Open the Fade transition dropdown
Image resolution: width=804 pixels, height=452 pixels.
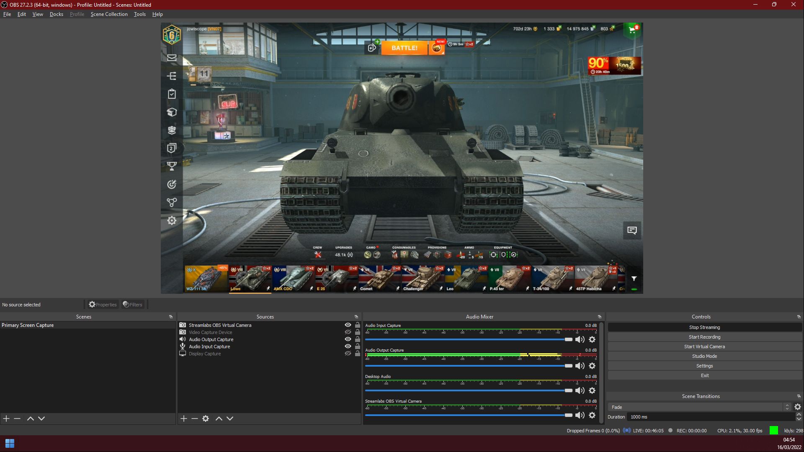[x=699, y=407]
